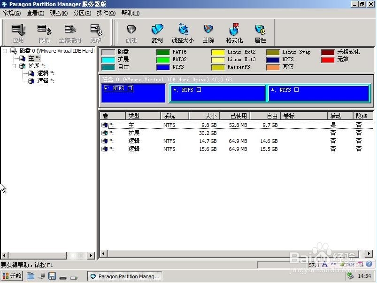The image size is (377, 283).
Task: Open the 帮助(H) menu
Action: pos(131,13)
